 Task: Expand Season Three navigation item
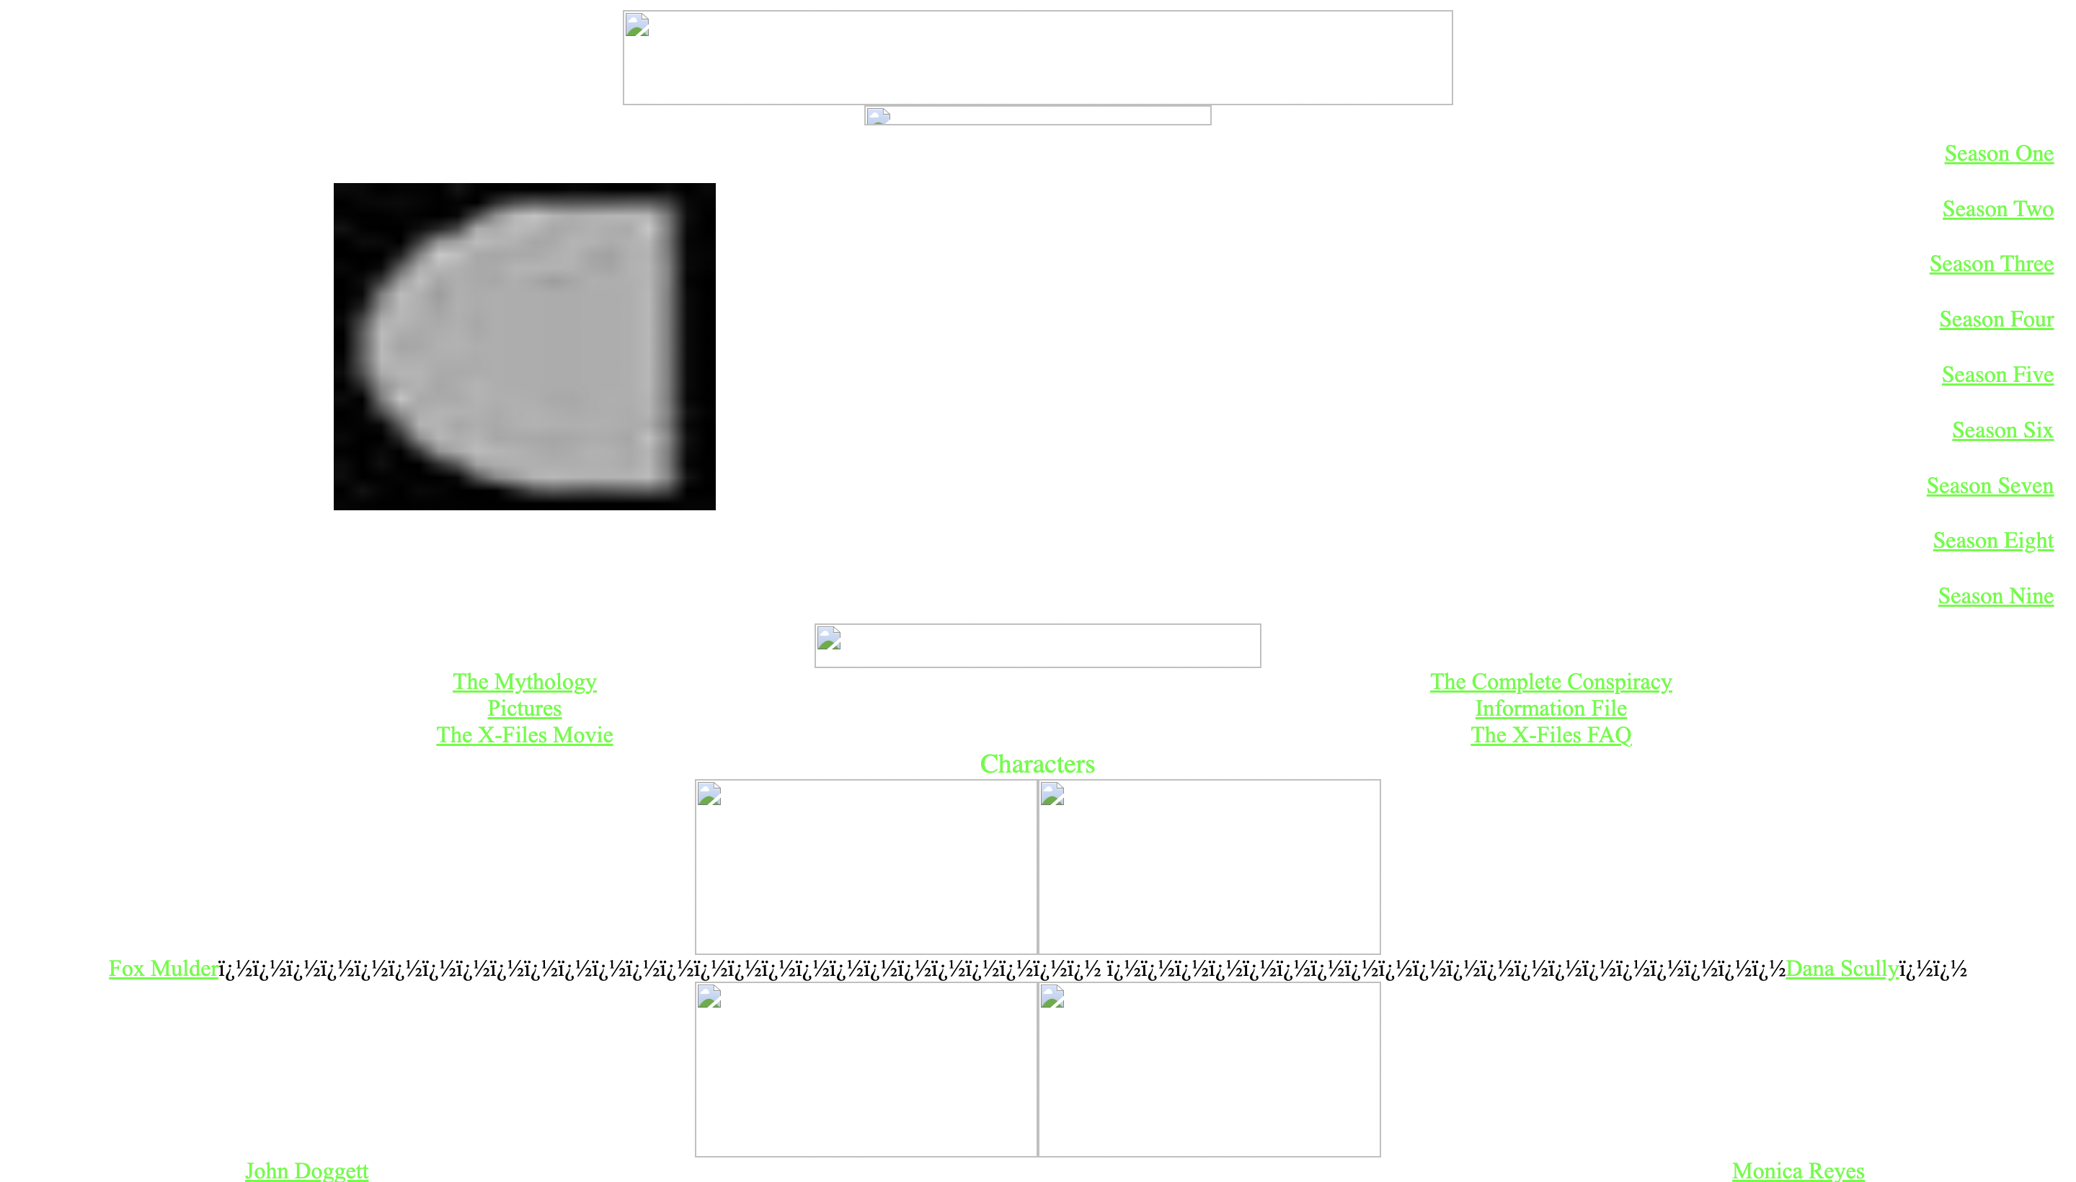click(x=1990, y=262)
